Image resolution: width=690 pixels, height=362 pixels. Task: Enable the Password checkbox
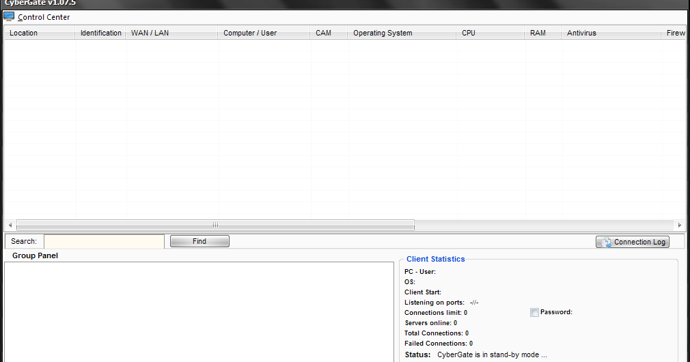[534, 312]
